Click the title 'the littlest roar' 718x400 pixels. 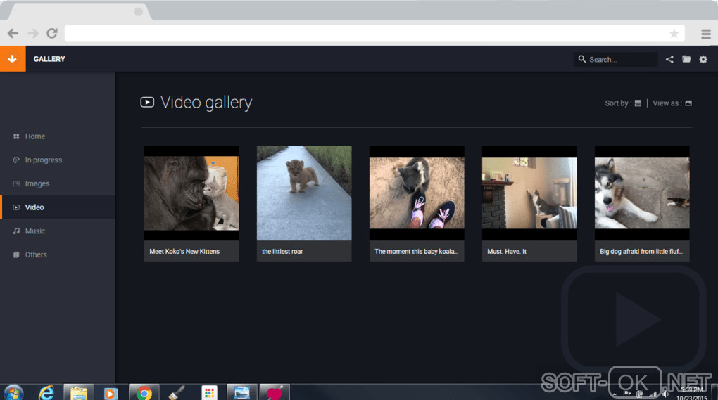282,252
